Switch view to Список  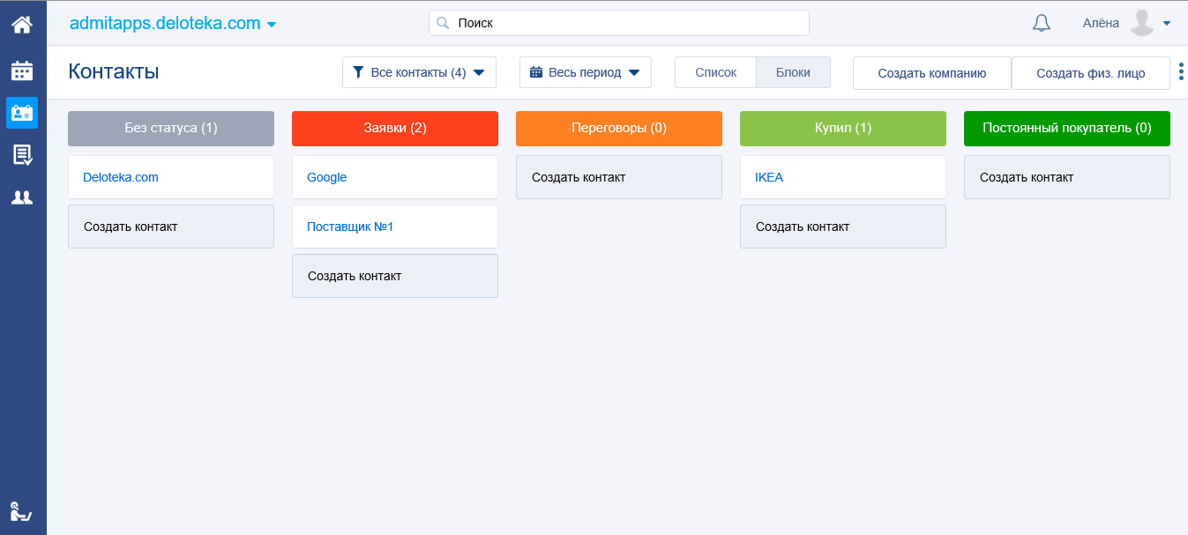(x=715, y=73)
